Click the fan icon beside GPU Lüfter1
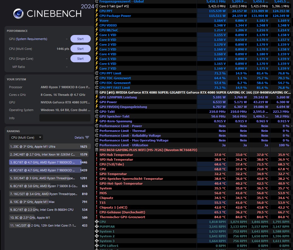Screen dimensions: 293x250 pyautogui.click(x=96, y=245)
